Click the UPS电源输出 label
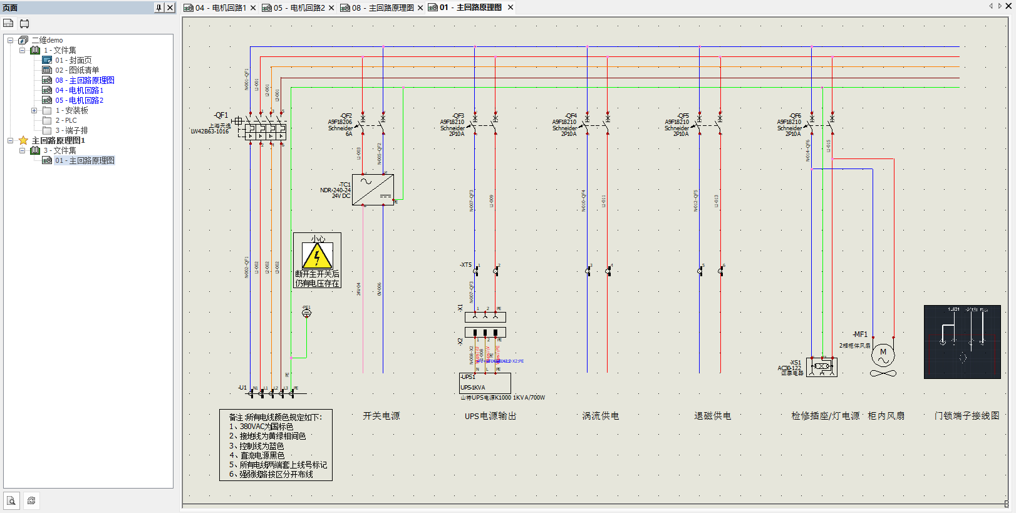The width and height of the screenshot is (1016, 513). point(490,416)
